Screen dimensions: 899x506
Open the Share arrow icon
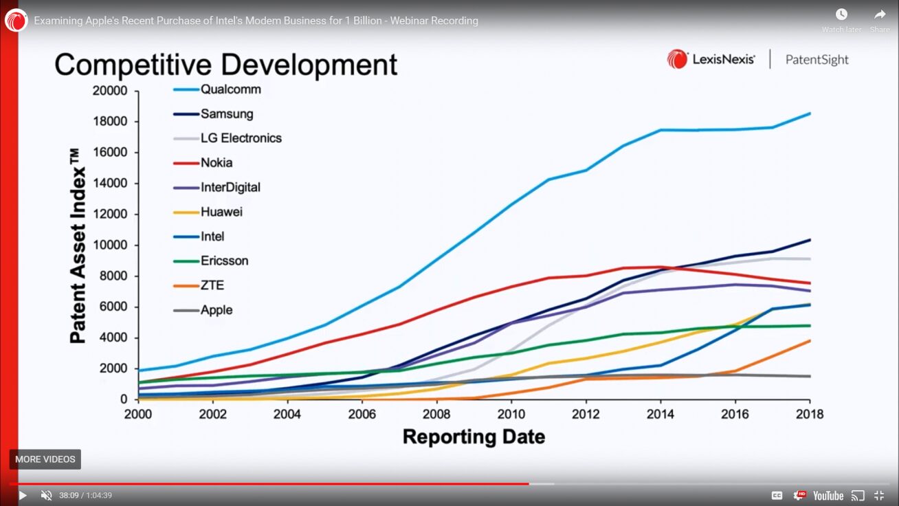click(880, 14)
